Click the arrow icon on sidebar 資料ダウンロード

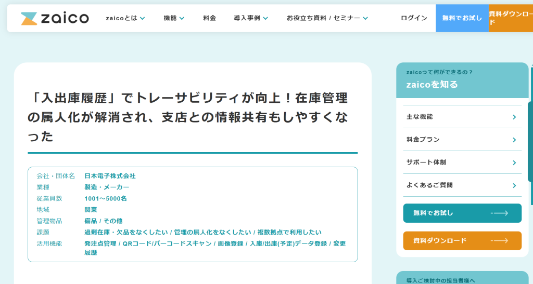click(499, 241)
